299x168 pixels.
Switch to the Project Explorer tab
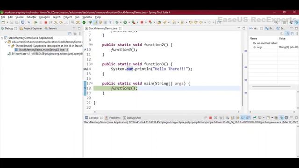tap(31, 28)
